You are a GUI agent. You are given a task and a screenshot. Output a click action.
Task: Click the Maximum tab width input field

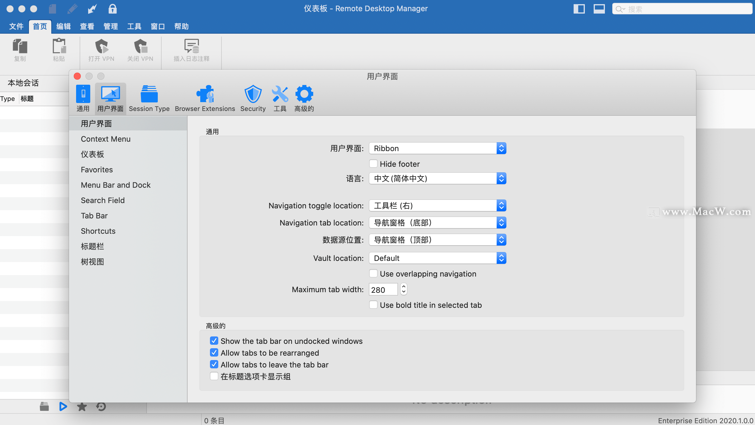click(383, 290)
